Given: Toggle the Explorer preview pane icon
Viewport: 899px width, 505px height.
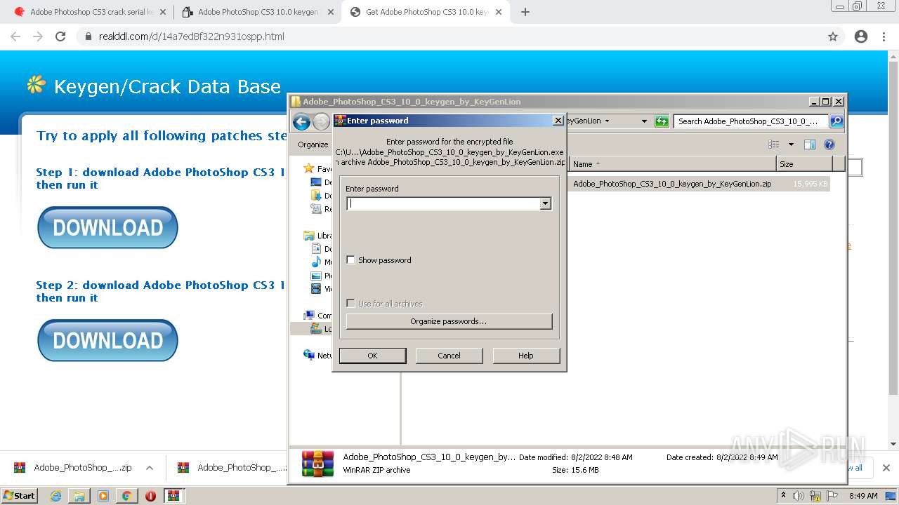Looking at the screenshot, I should pyautogui.click(x=810, y=144).
